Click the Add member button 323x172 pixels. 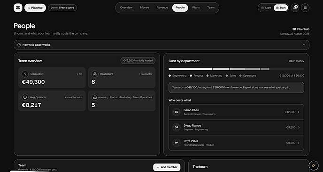point(167,167)
